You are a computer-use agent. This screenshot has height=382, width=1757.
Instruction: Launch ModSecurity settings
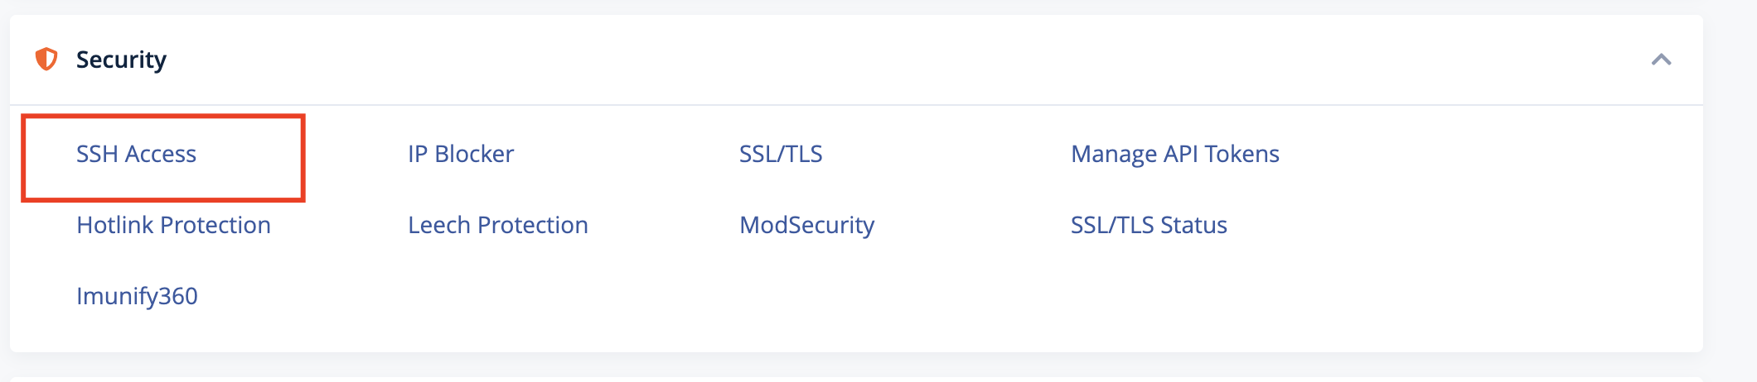[x=807, y=225]
